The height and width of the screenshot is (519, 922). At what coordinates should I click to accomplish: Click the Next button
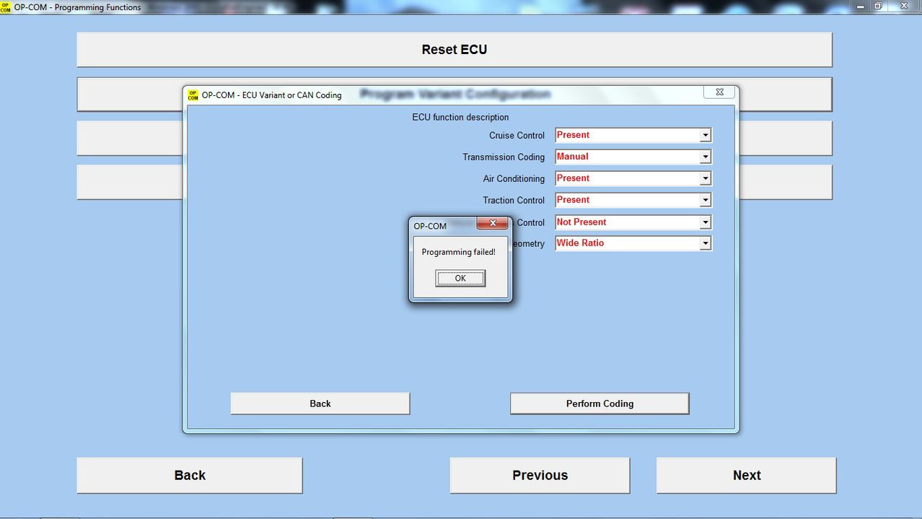747,475
